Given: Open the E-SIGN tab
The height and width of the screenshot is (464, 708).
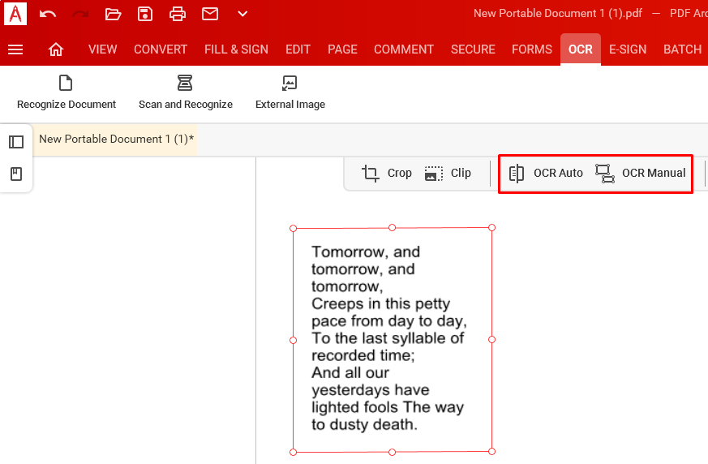Looking at the screenshot, I should 628,49.
